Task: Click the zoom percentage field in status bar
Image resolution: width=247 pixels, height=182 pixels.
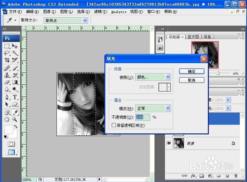Action: tap(29, 179)
